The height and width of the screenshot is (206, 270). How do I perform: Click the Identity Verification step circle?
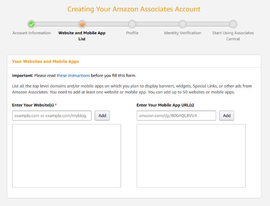coord(182,24)
